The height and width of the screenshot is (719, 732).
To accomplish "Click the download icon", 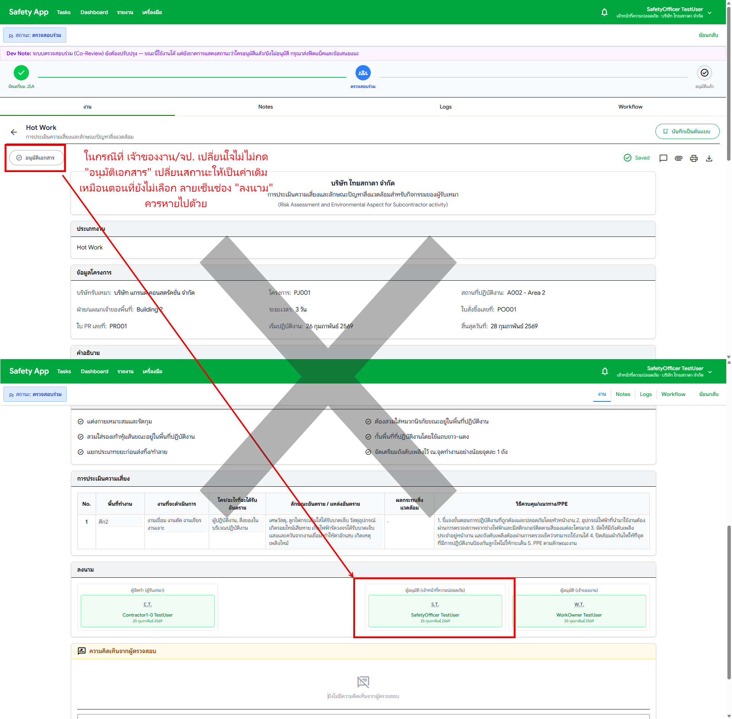I will point(709,158).
